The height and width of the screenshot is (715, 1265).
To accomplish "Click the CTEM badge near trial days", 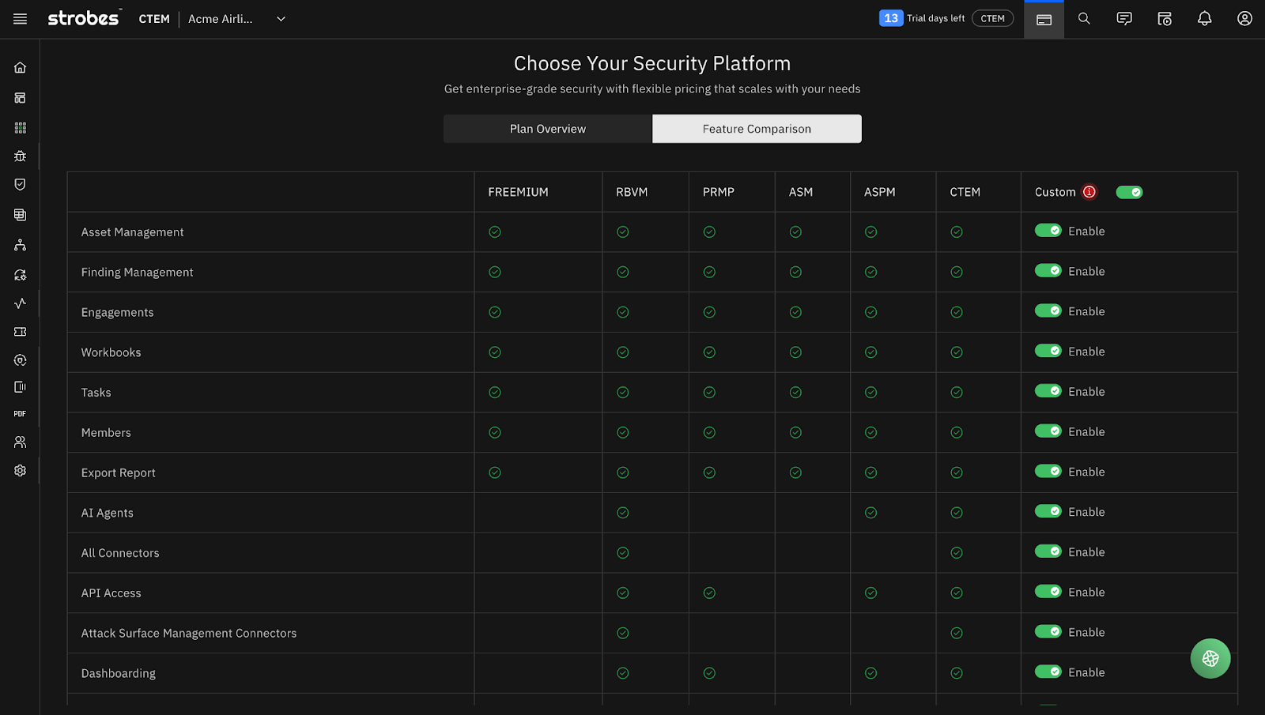I will pos(993,18).
